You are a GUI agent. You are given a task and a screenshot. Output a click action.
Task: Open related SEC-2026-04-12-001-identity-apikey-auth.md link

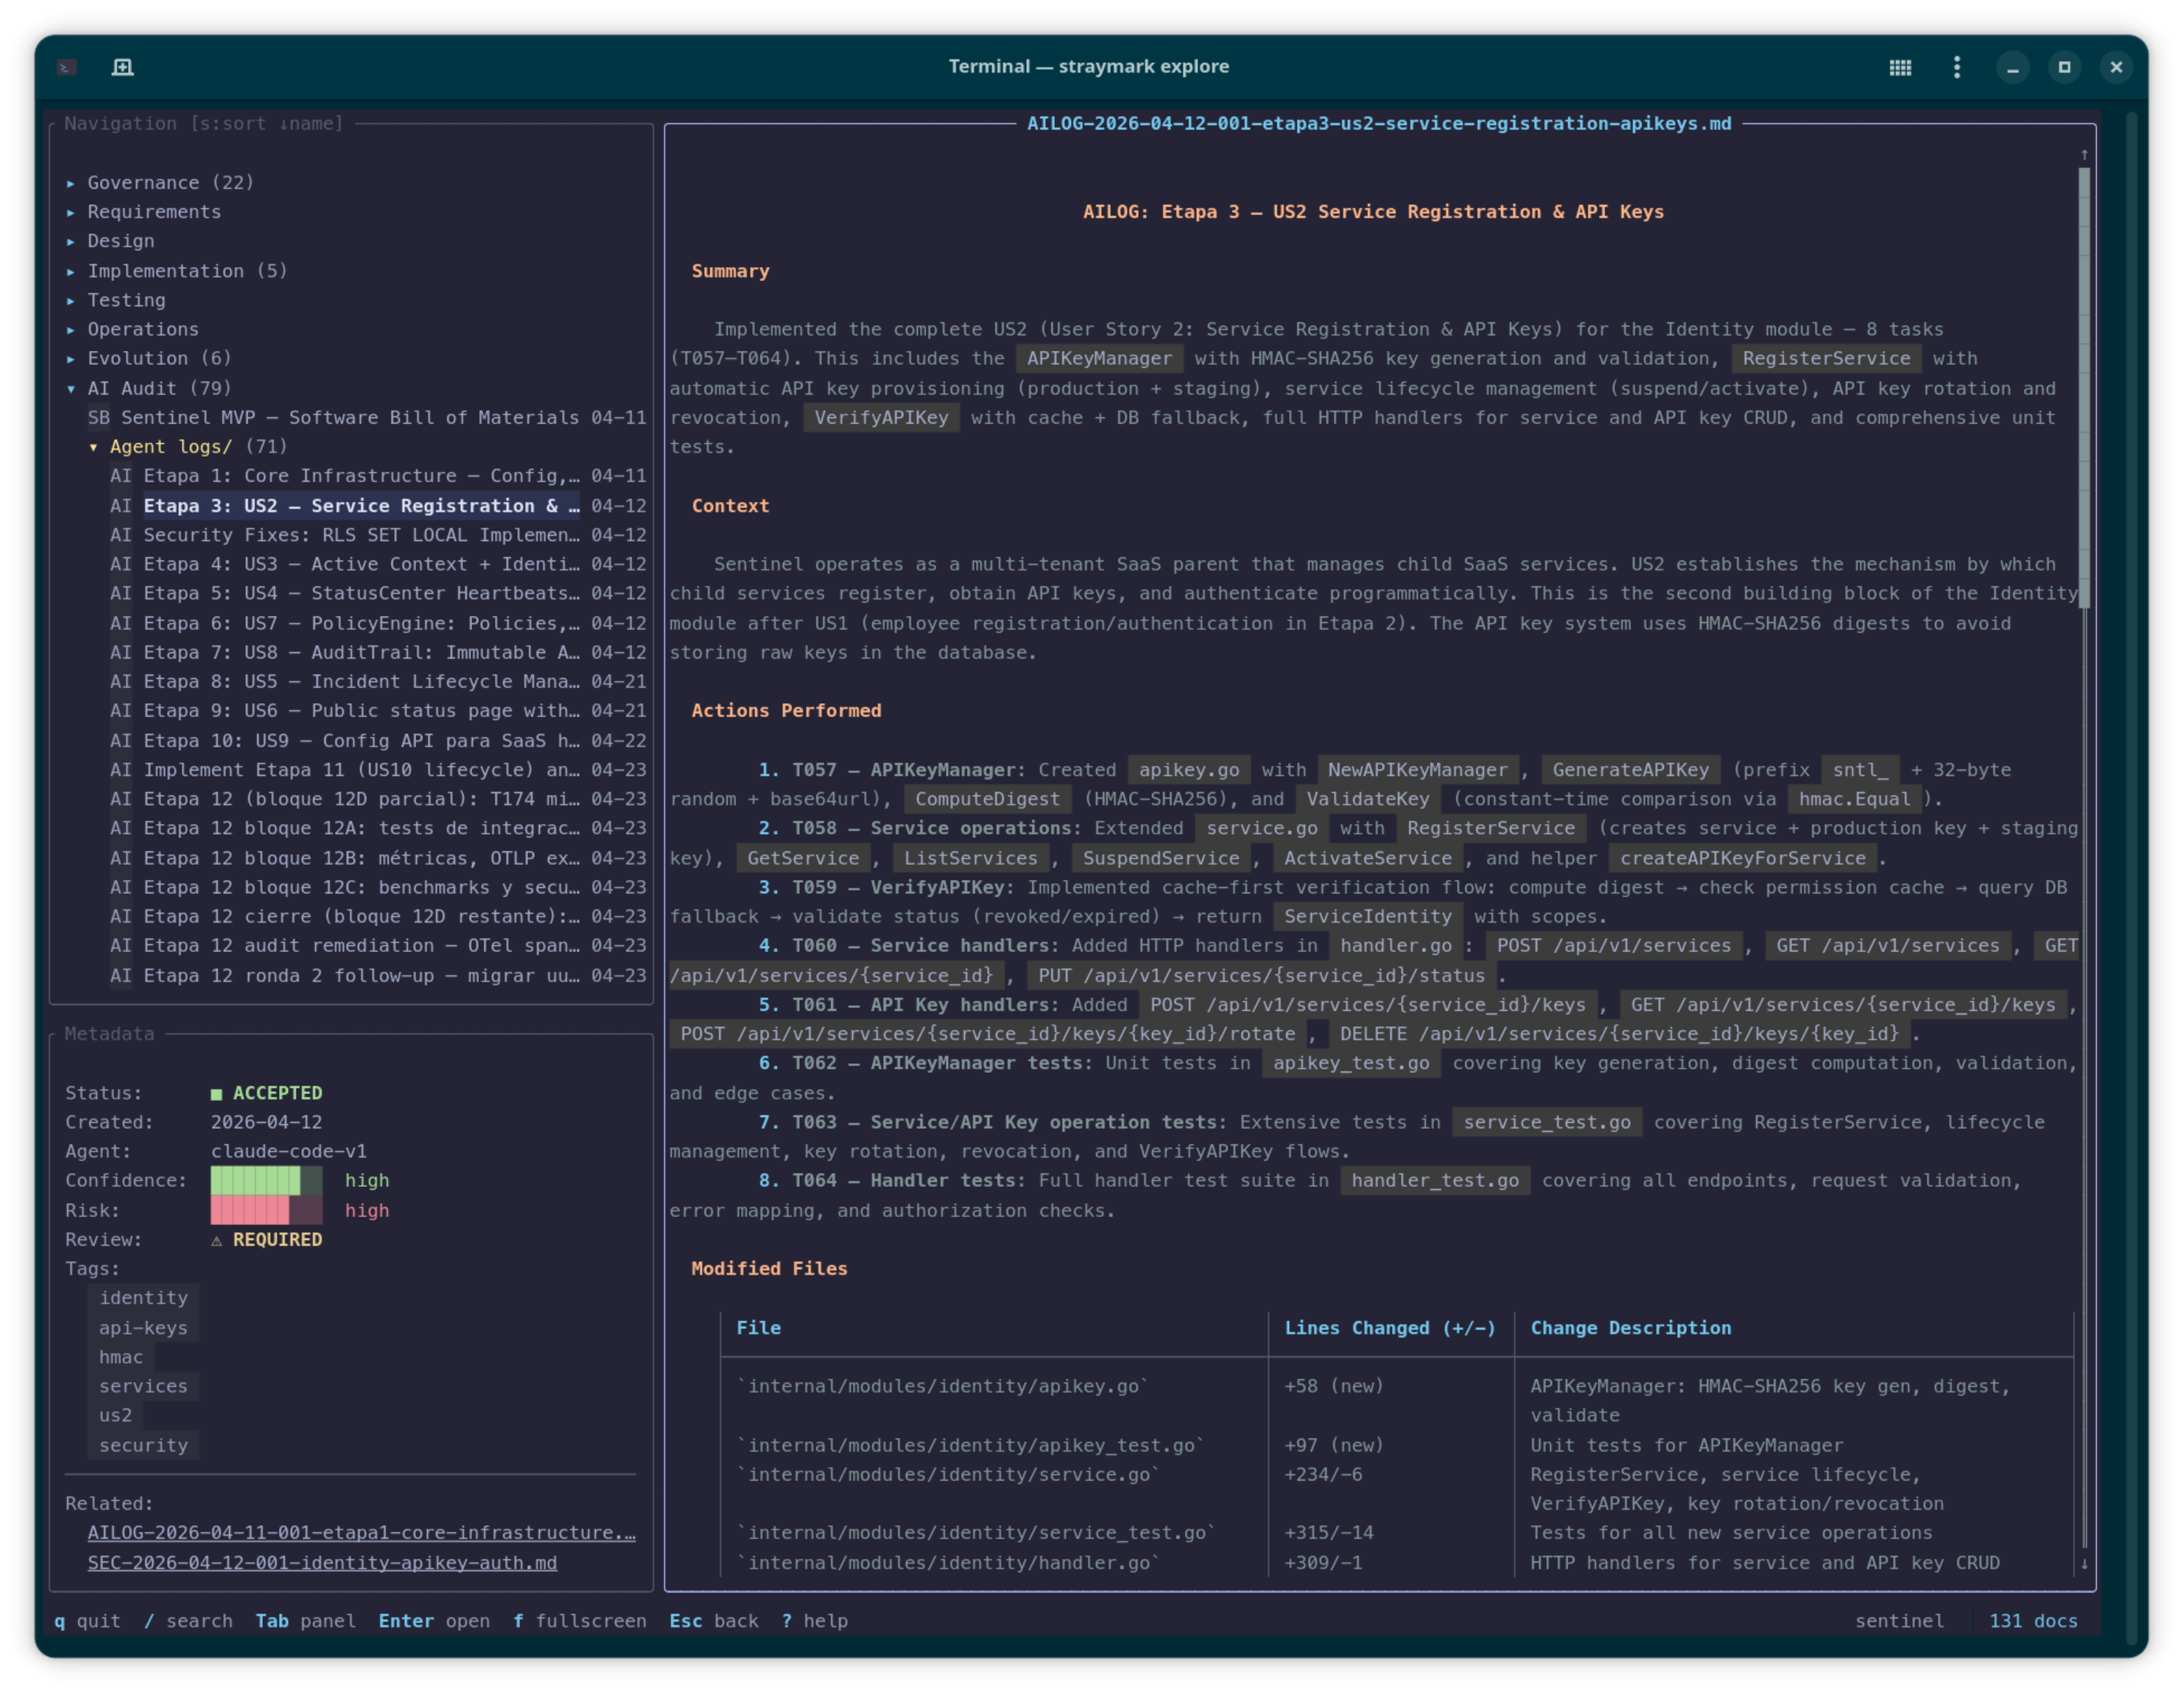(x=322, y=1562)
